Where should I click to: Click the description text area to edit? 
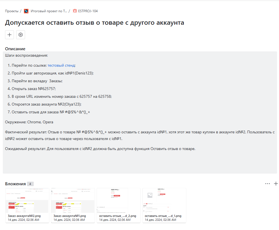coord(140,161)
